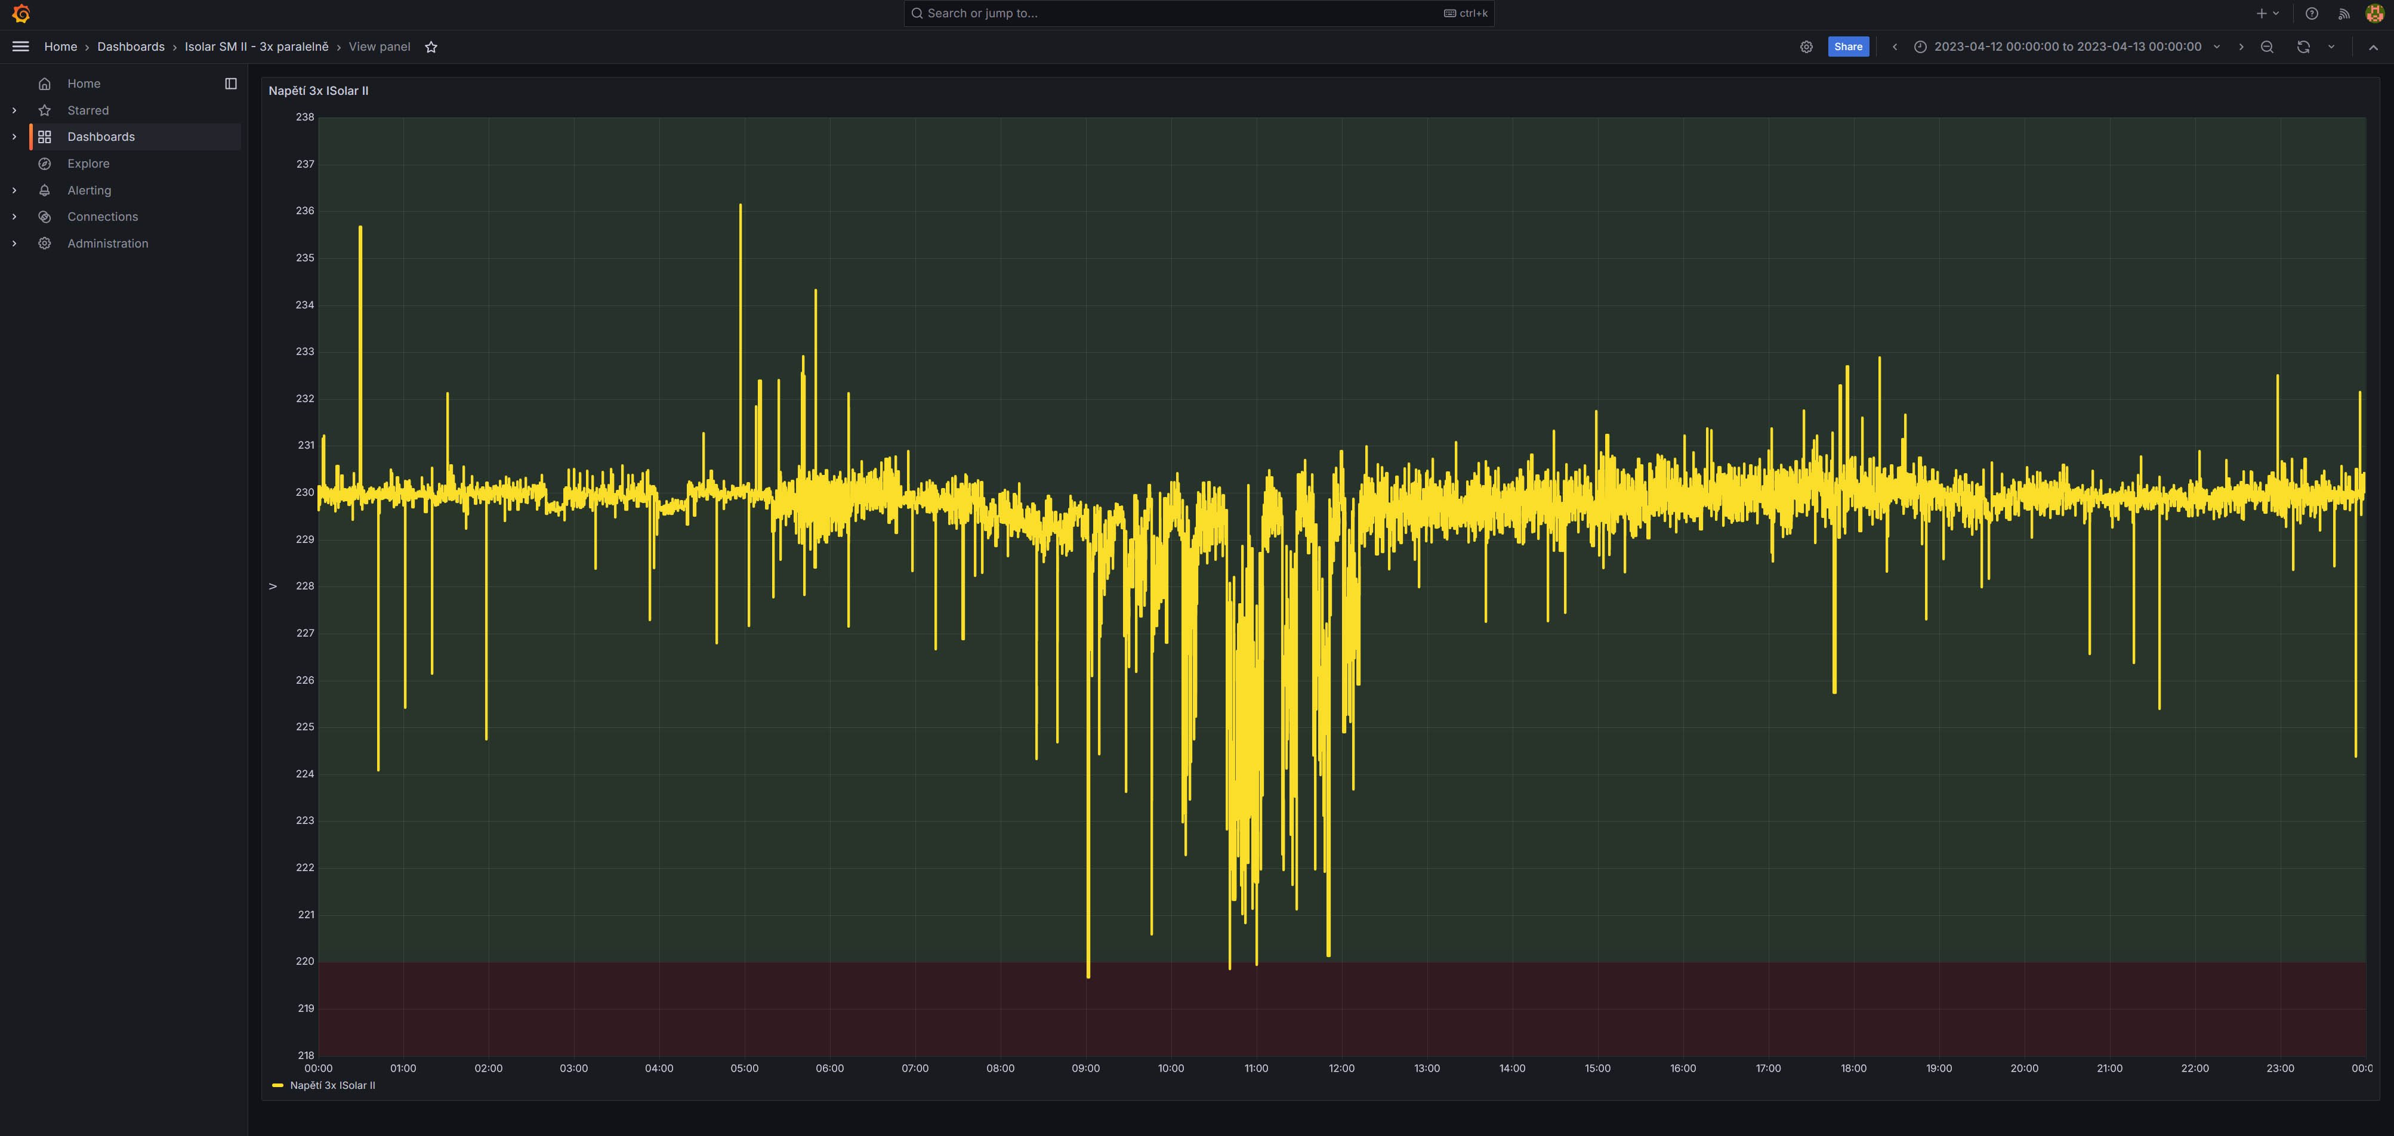Shift time range forward arrow
2394x1136 pixels.
click(x=2241, y=47)
